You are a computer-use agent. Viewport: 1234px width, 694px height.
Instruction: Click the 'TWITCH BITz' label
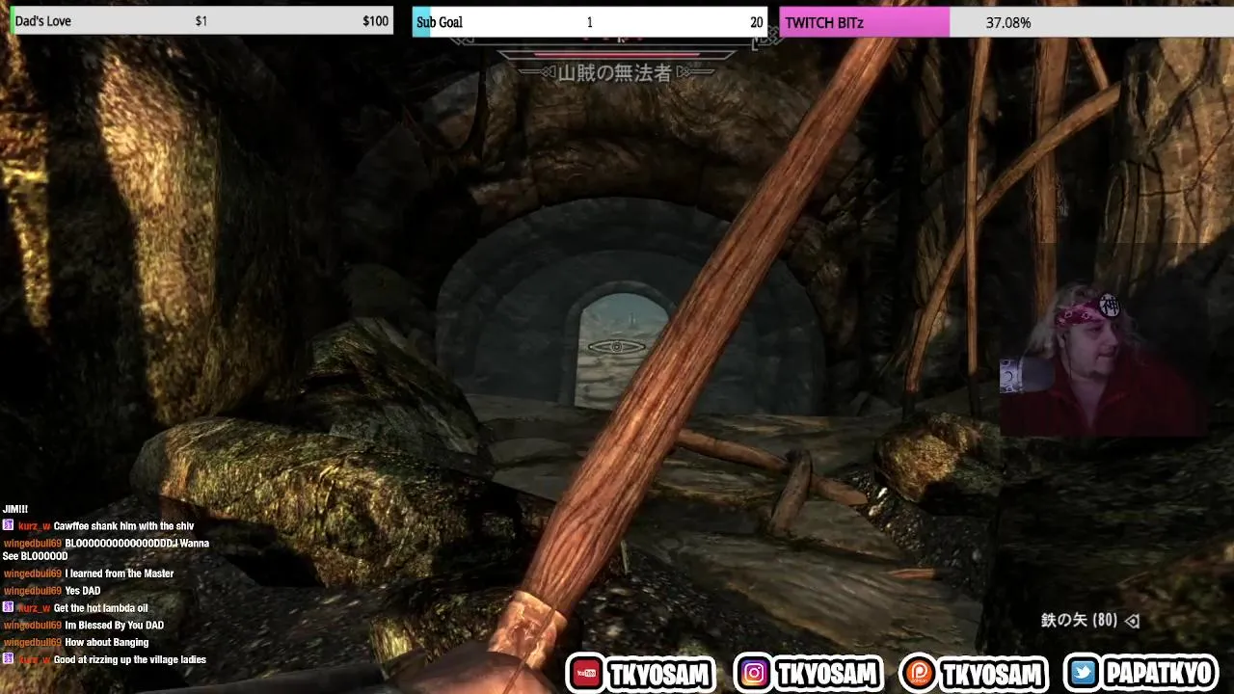pos(825,22)
